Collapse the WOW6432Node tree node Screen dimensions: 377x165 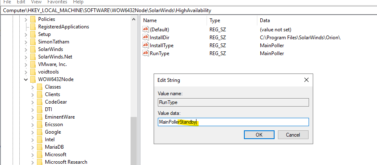tap(26, 79)
